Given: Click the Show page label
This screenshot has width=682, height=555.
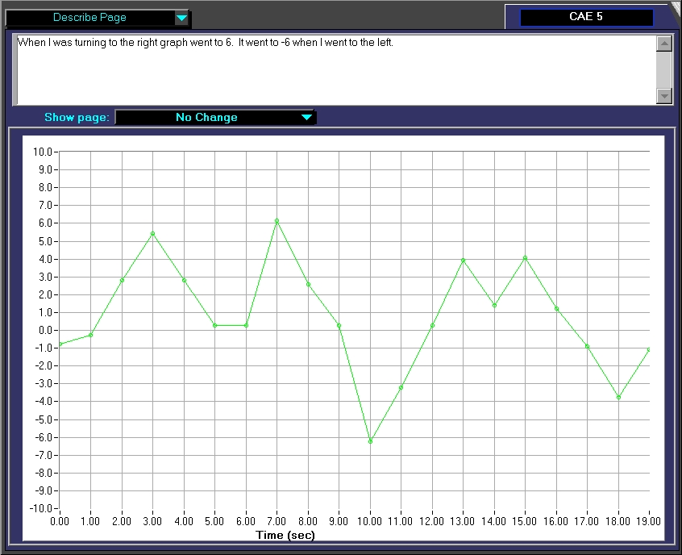Looking at the screenshot, I should (77, 118).
